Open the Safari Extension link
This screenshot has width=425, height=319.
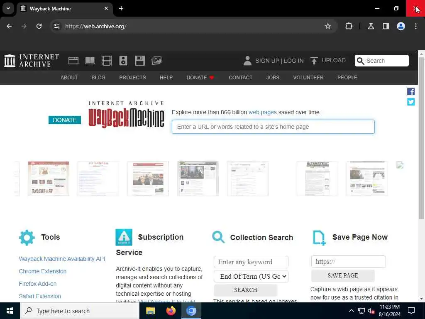pos(40,296)
